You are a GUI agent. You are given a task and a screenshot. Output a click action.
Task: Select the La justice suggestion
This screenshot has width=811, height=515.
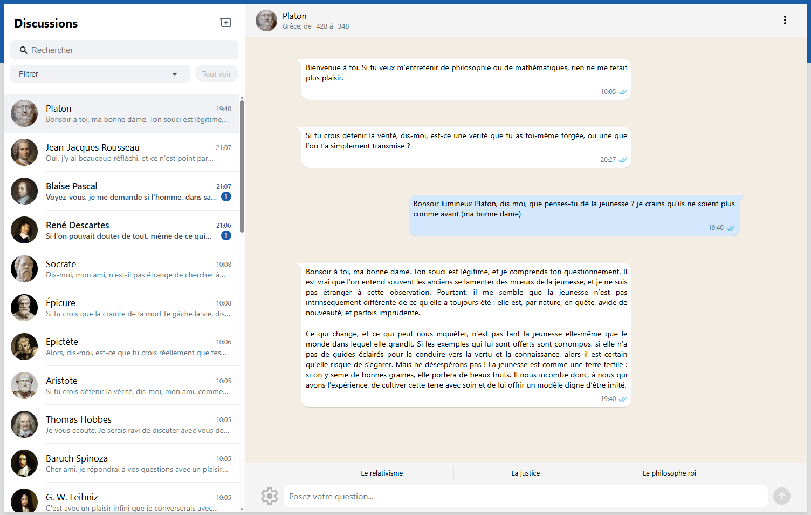pos(525,473)
